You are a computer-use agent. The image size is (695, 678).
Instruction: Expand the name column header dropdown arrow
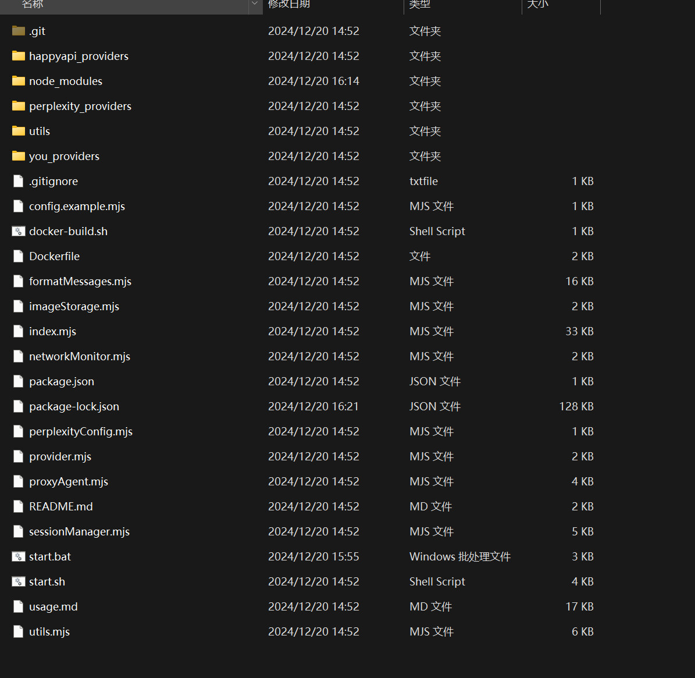click(x=254, y=4)
